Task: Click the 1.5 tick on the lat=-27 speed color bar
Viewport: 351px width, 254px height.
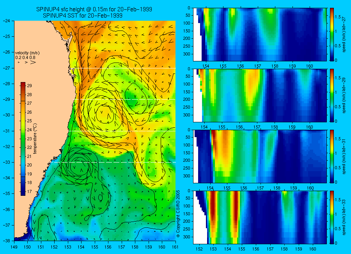Action: 338,17
